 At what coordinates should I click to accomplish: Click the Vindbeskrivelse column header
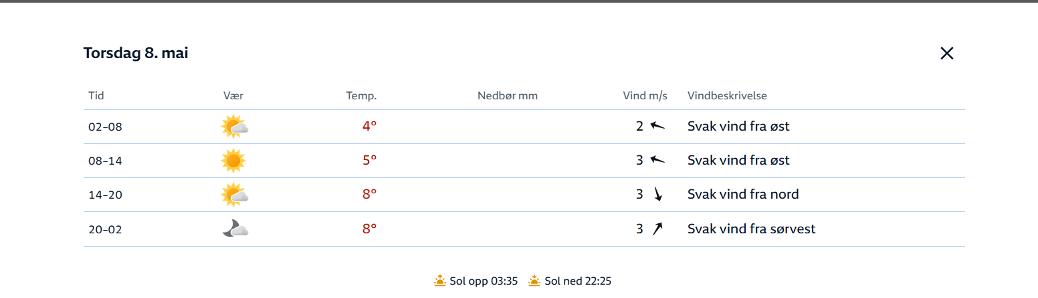727,95
